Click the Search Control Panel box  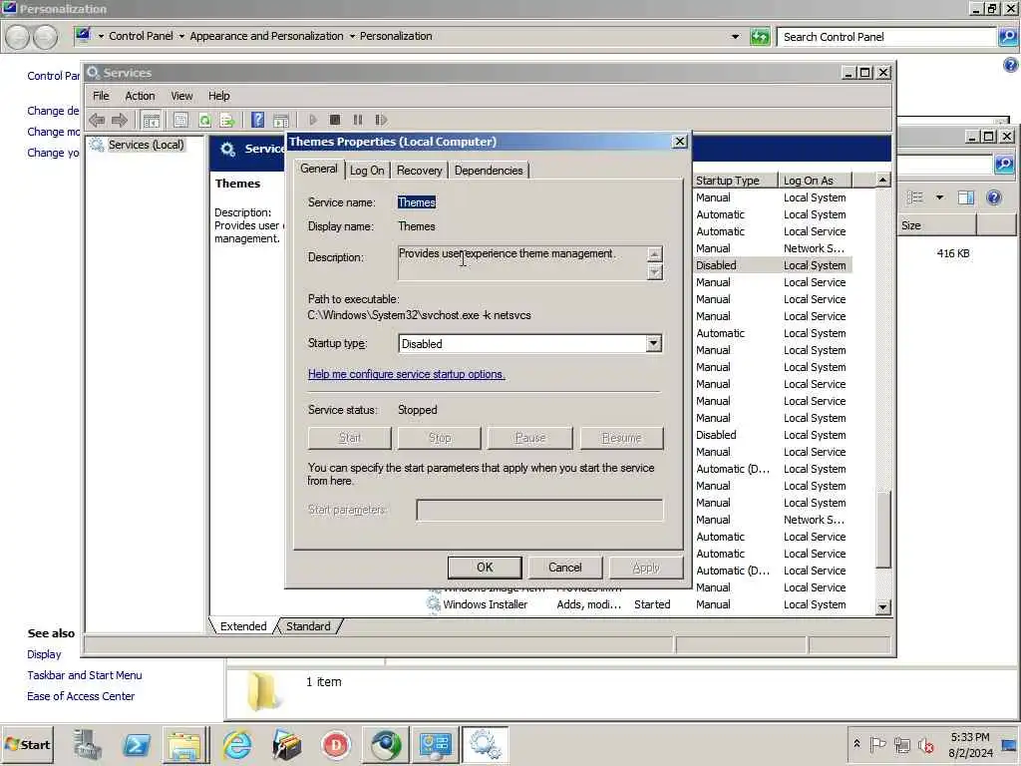point(886,37)
